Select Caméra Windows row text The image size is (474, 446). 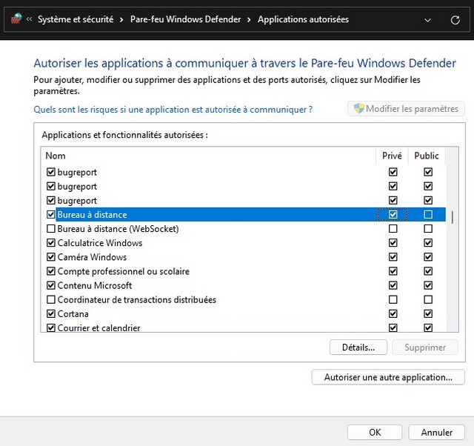(92, 257)
